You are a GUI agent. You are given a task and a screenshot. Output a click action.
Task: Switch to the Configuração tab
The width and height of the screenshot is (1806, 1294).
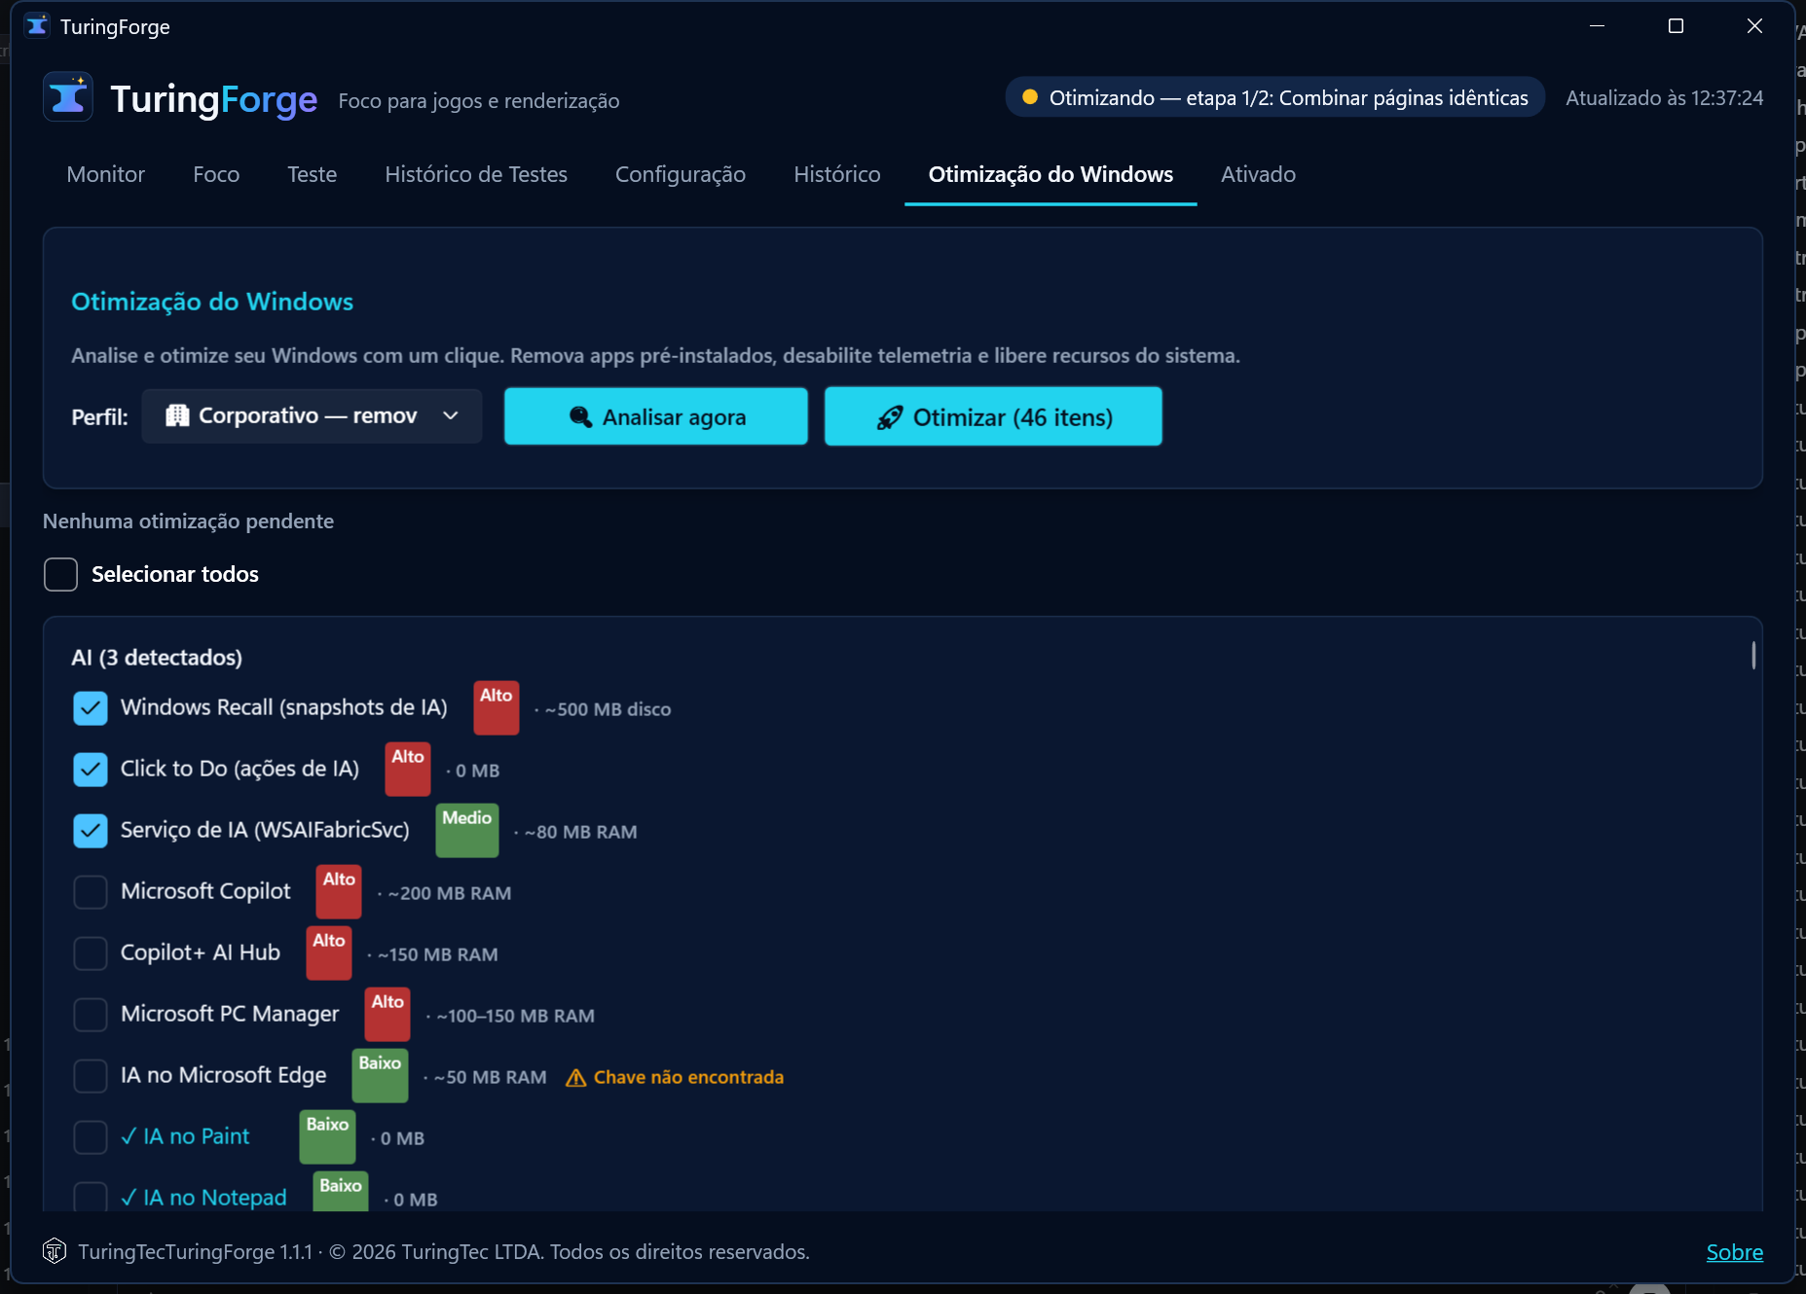(x=681, y=174)
